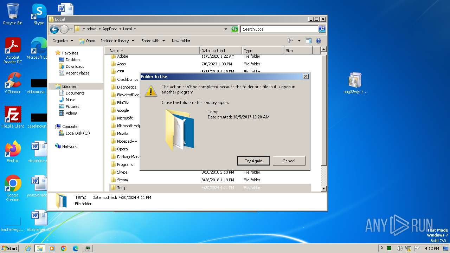
Task: Open Acrobat Reader DC desktop icon
Action: point(13,51)
